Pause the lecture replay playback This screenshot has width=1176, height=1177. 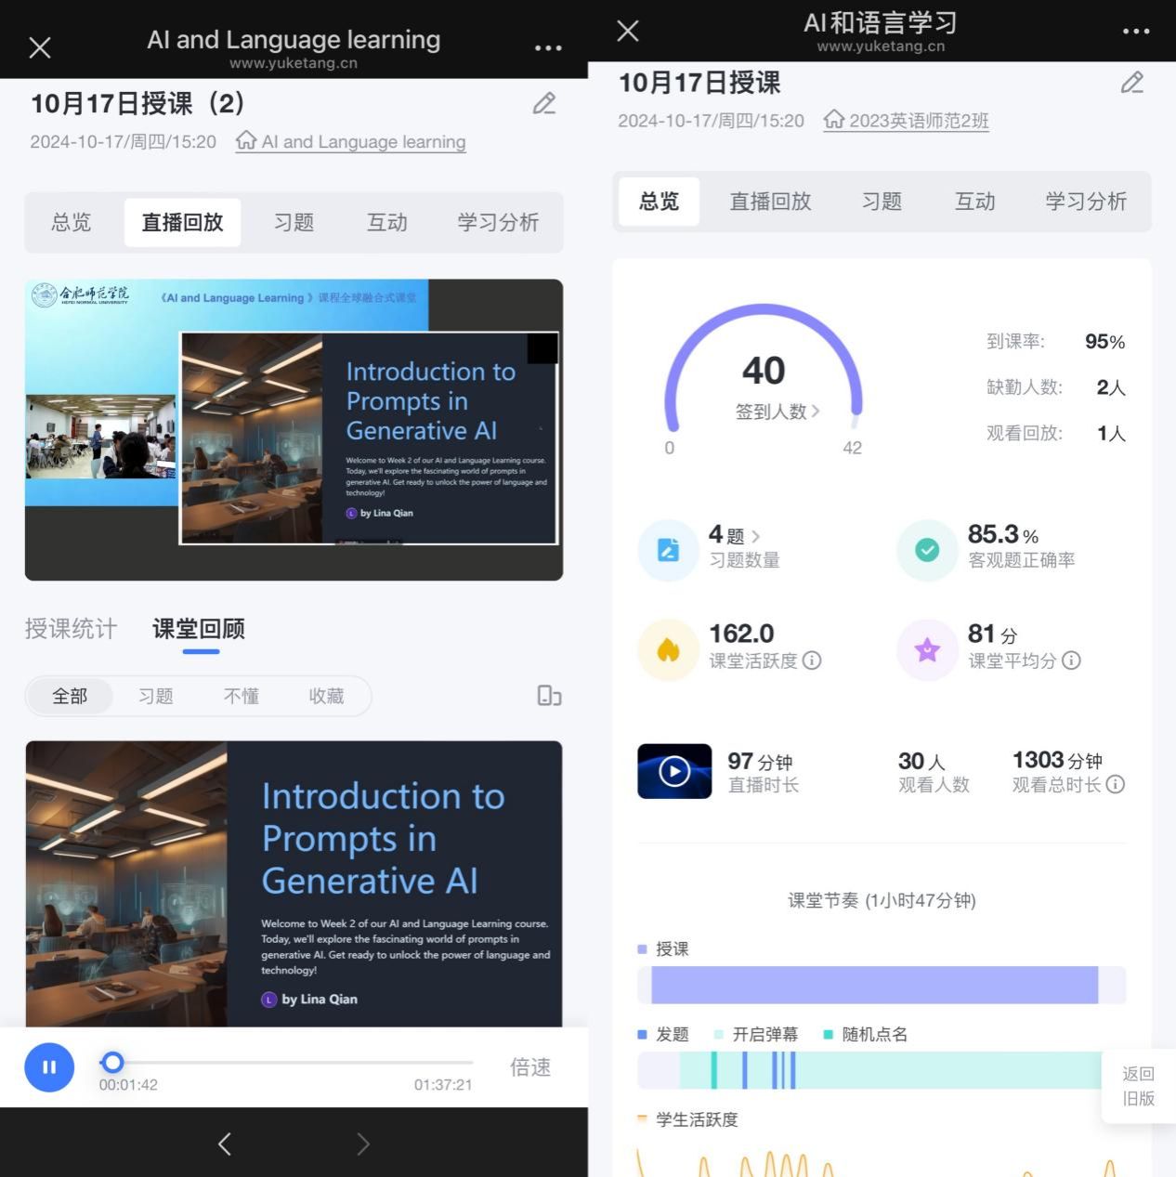(x=49, y=1067)
